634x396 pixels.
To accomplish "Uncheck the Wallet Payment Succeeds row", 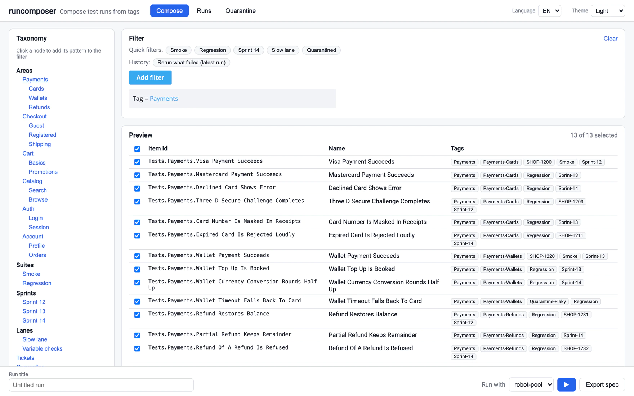I will click(x=137, y=256).
